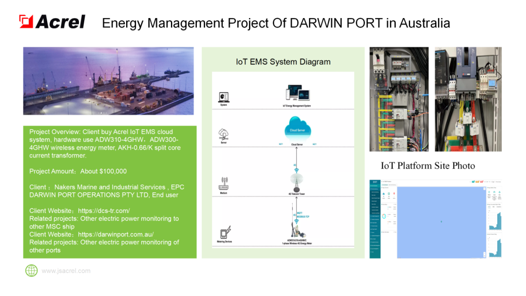
Task: Select 'Nakers Marine and Industrial Services' client line
Action: [107, 187]
